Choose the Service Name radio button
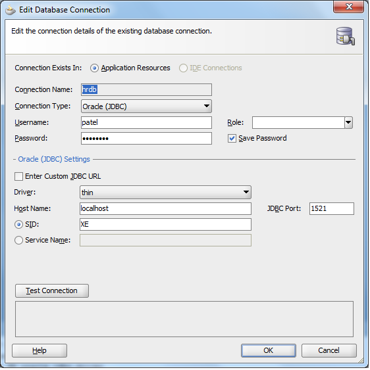Screen dimensions: 370x370 [x=18, y=241]
